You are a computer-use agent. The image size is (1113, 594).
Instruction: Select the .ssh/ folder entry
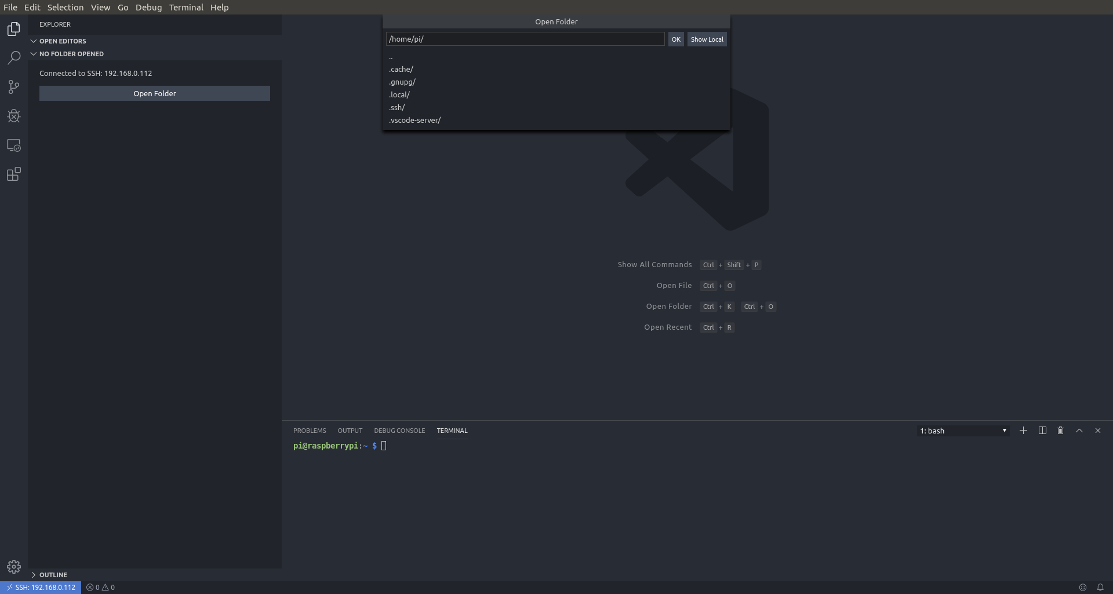point(556,107)
